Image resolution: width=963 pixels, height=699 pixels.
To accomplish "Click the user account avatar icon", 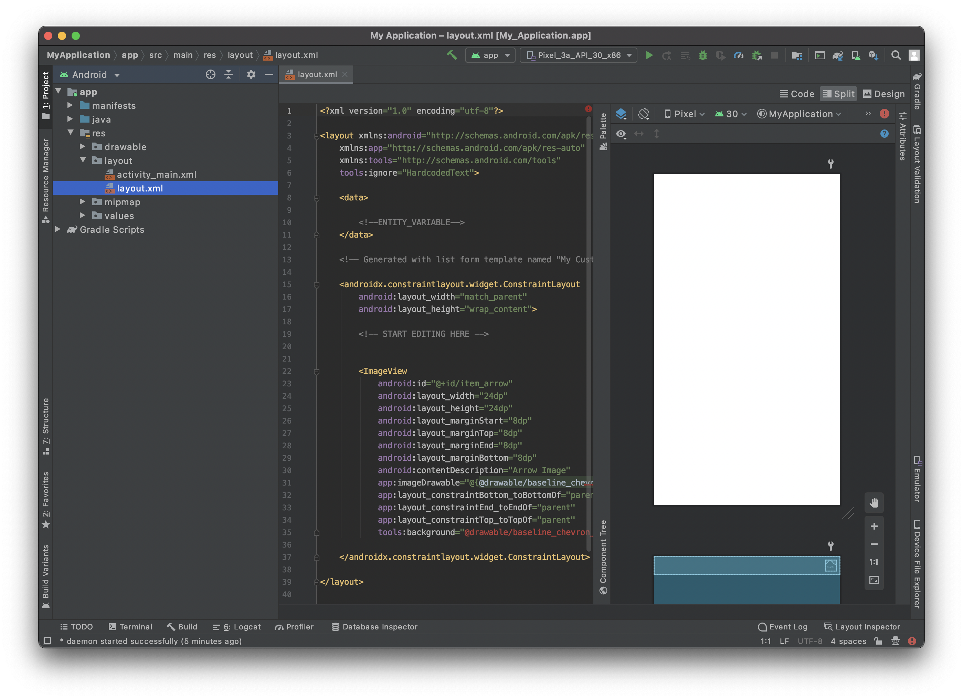I will (914, 55).
